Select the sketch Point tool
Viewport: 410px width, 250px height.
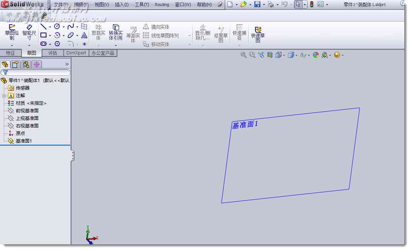[84, 44]
